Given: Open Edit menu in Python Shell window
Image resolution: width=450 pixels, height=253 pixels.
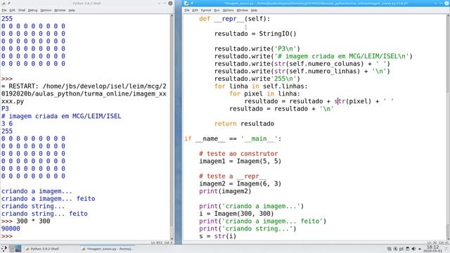Looking at the screenshot, I should coord(12,10).
